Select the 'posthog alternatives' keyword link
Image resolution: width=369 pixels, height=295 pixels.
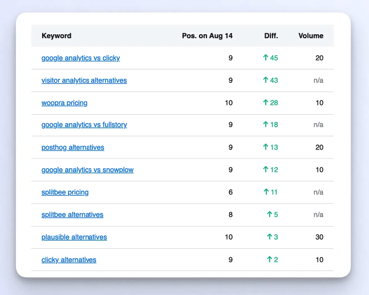point(73,147)
